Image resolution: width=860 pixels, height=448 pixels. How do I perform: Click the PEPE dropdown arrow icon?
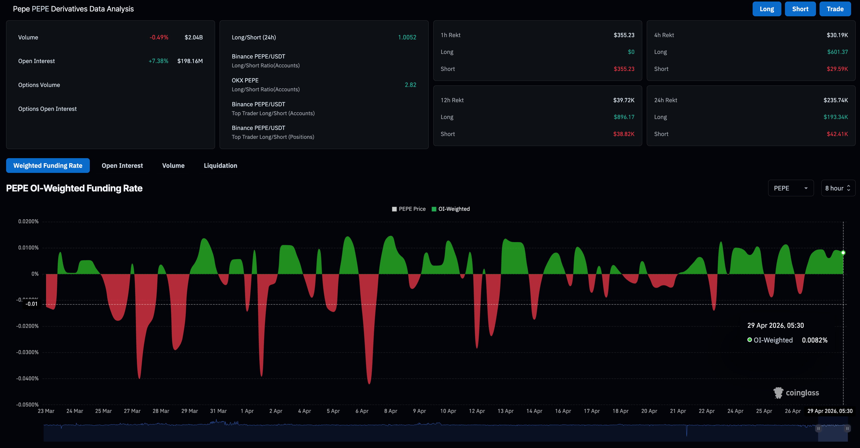pos(806,188)
